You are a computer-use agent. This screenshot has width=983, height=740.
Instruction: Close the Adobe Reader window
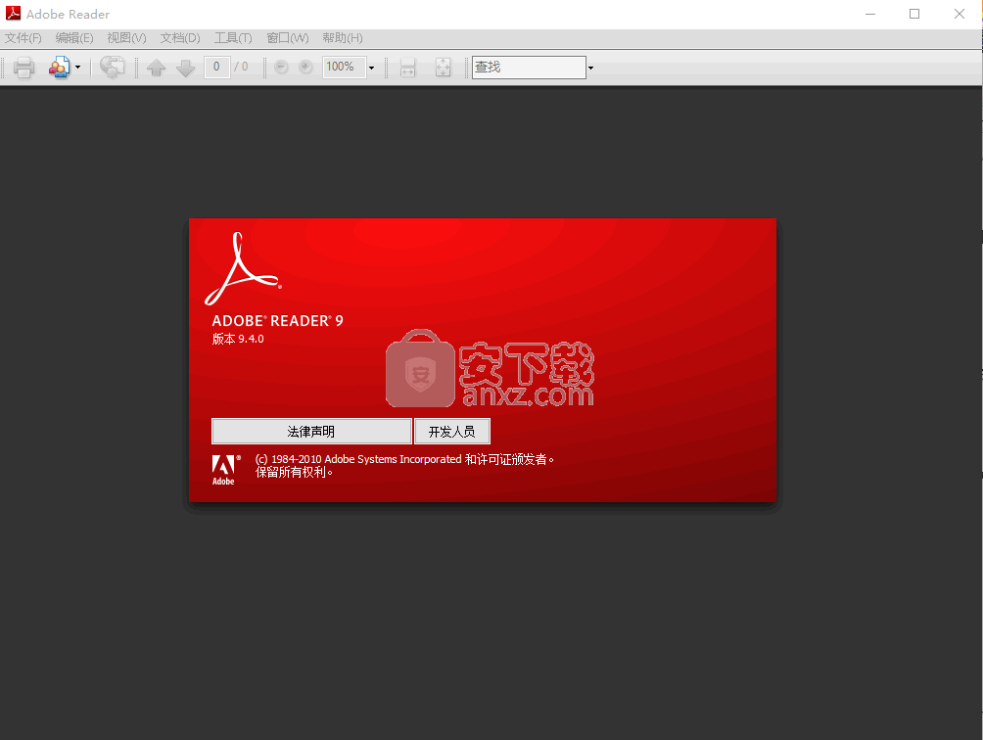[x=960, y=14]
